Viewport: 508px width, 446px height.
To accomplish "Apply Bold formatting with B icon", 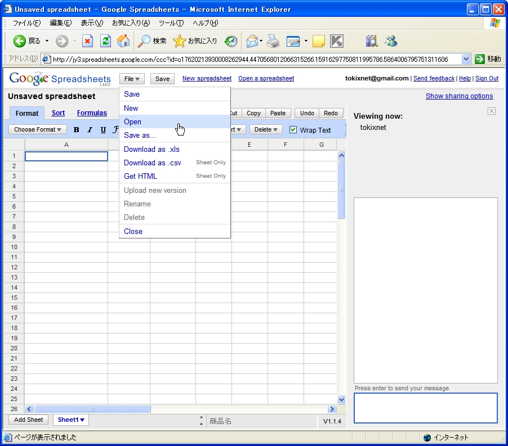I will 77,130.
